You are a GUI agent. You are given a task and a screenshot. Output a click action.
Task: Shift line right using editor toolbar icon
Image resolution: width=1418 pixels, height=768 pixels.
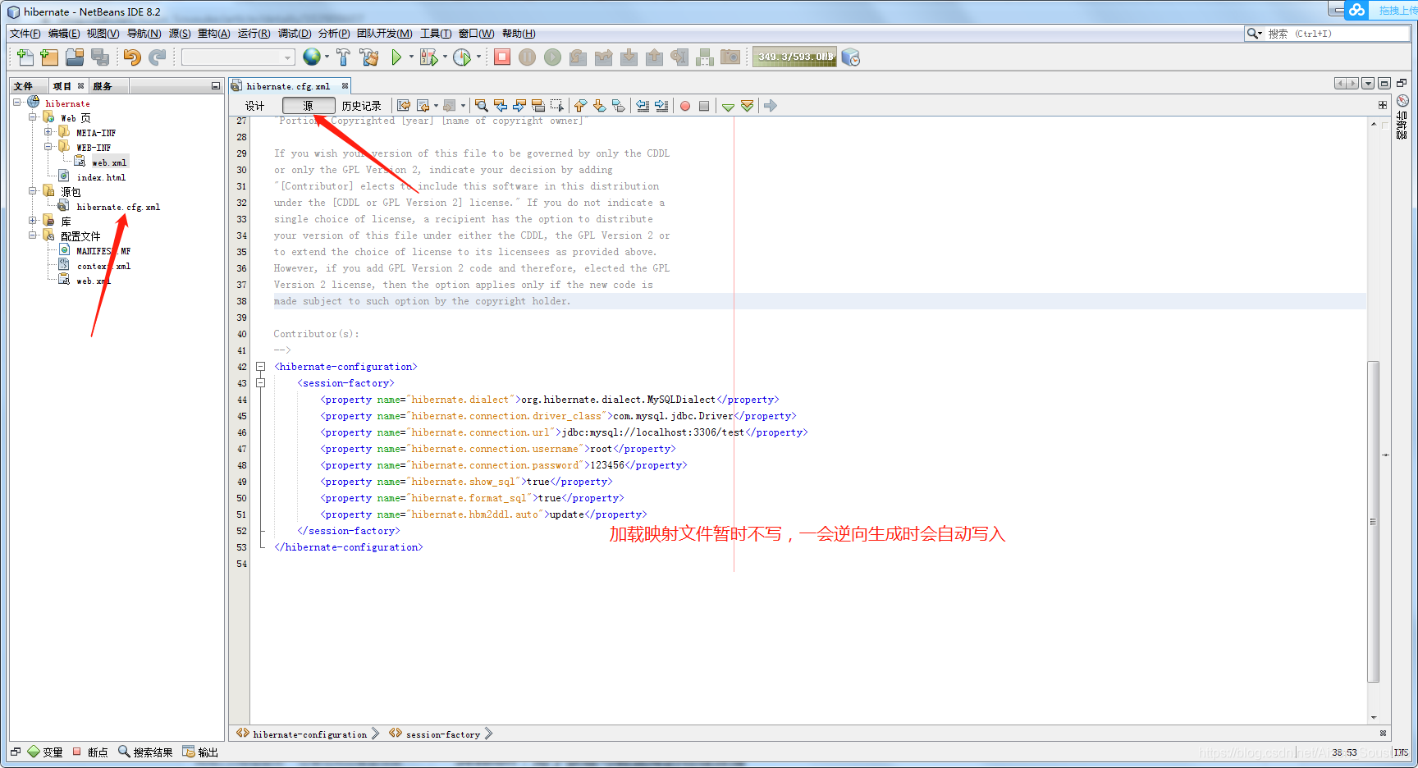click(661, 106)
